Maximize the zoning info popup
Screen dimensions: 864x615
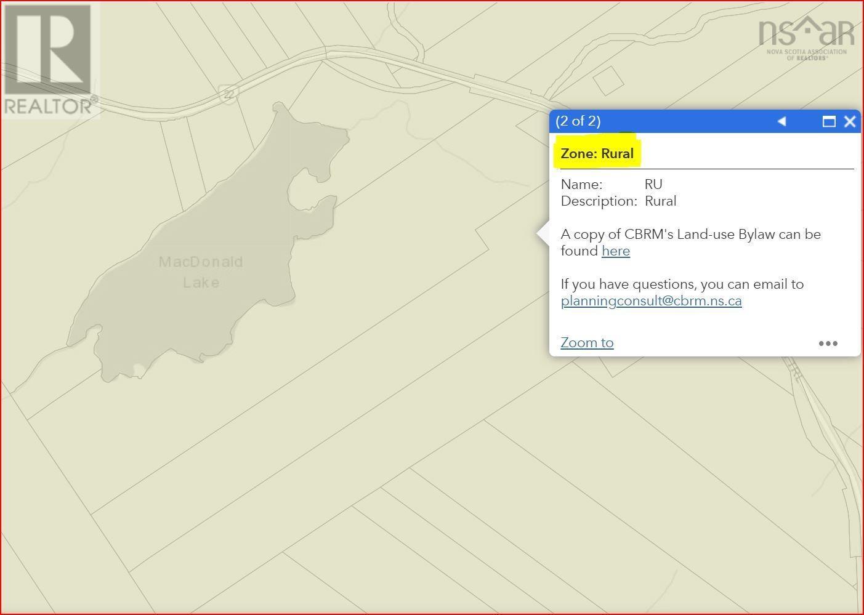coord(829,121)
